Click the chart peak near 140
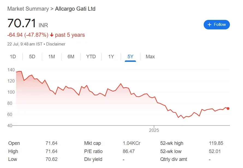Image resolution: width=243 pixels, height=168 pixels. click(20, 71)
